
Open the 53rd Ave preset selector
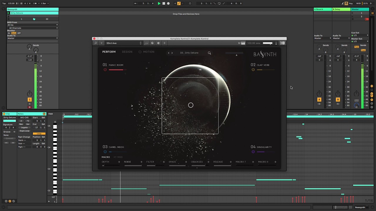pos(123,43)
